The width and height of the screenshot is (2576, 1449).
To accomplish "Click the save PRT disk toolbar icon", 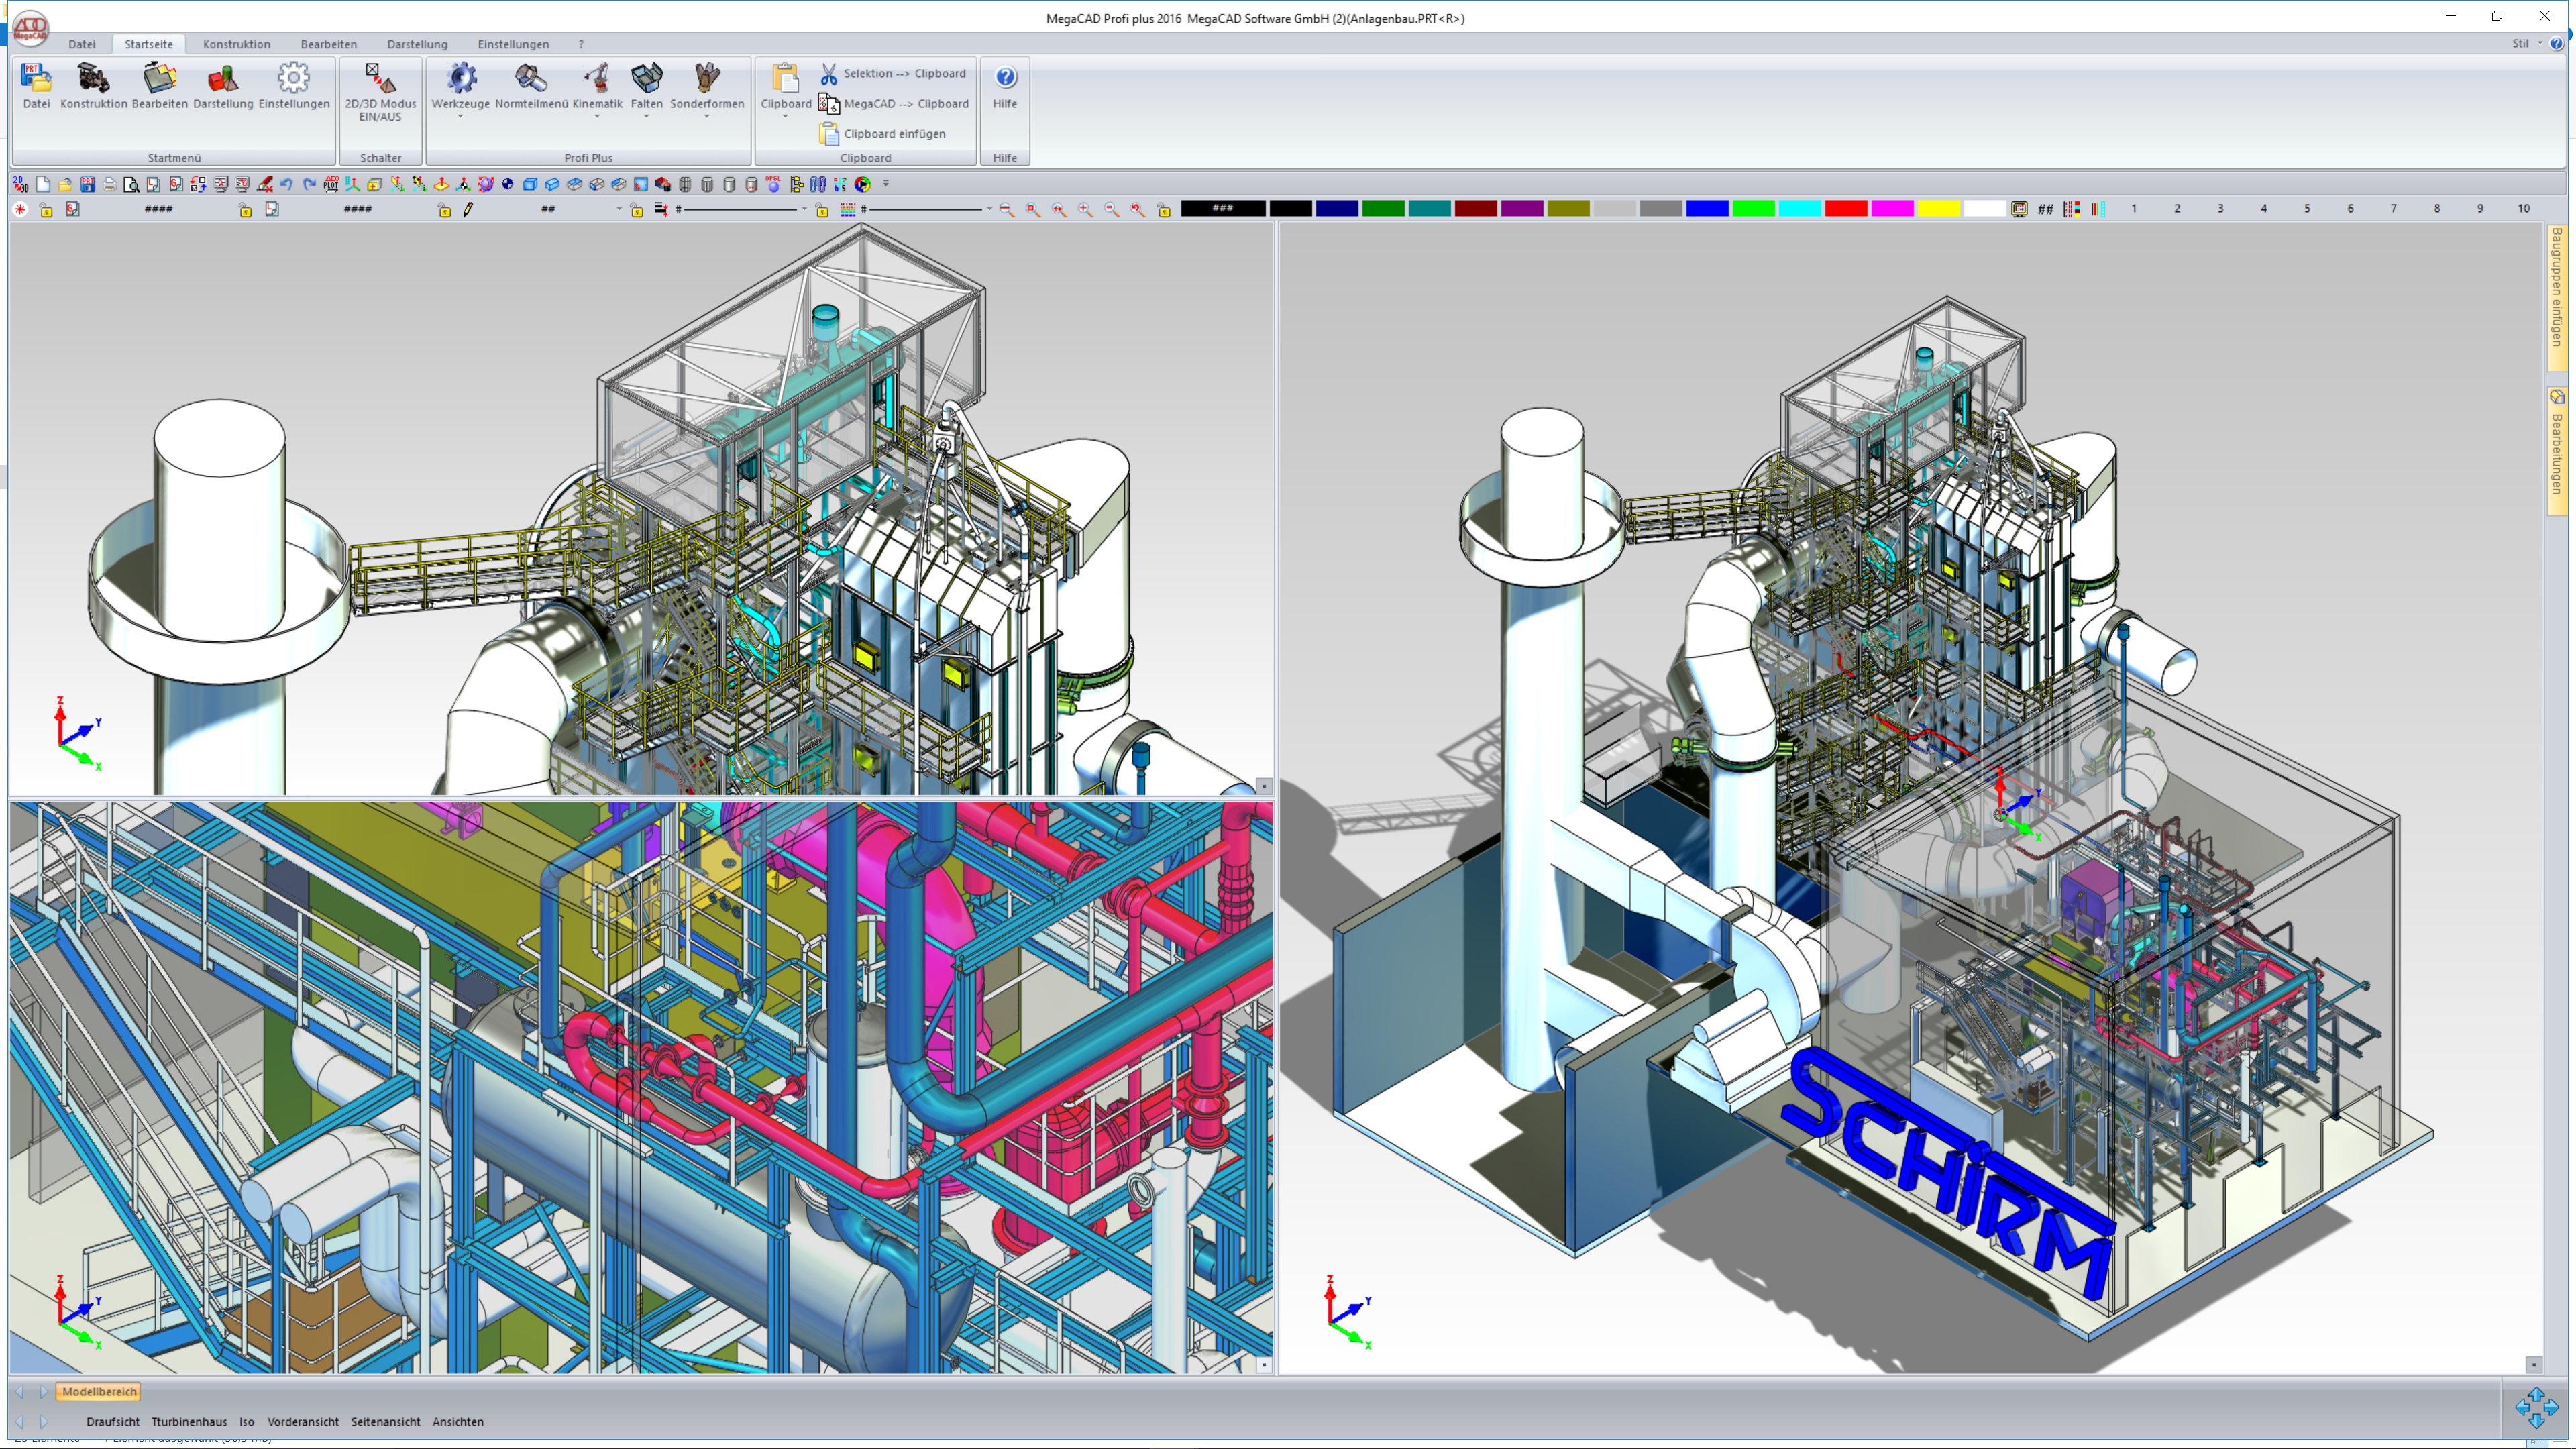I will (88, 184).
